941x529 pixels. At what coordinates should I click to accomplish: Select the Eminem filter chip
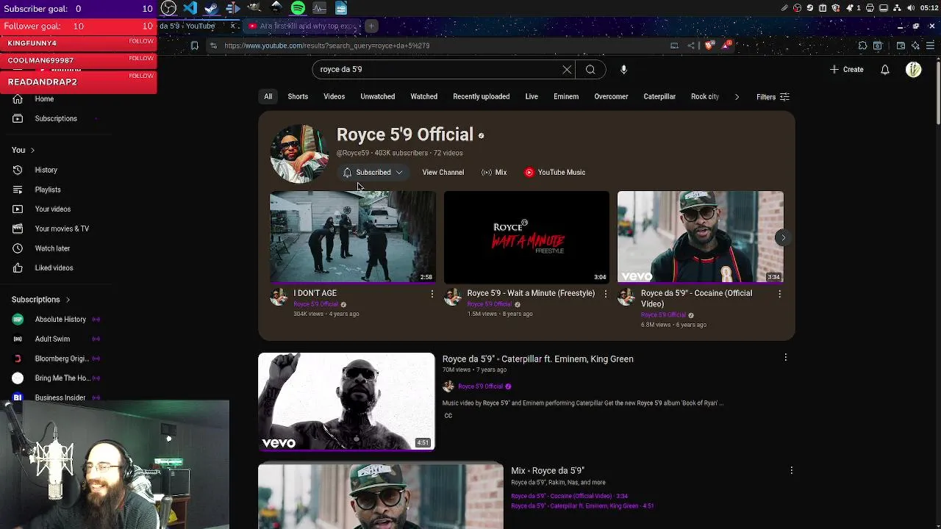click(566, 97)
